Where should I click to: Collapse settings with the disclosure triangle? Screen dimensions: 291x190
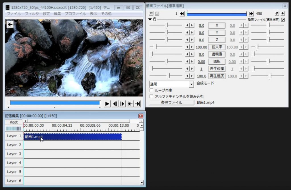150,20
